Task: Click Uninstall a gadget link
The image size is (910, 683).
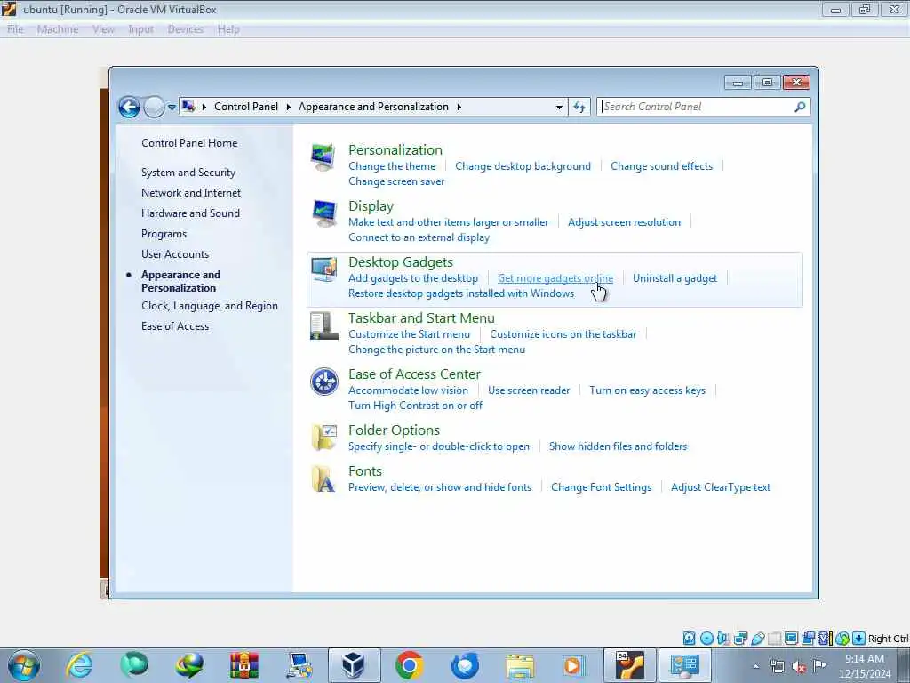Action: coord(675,278)
